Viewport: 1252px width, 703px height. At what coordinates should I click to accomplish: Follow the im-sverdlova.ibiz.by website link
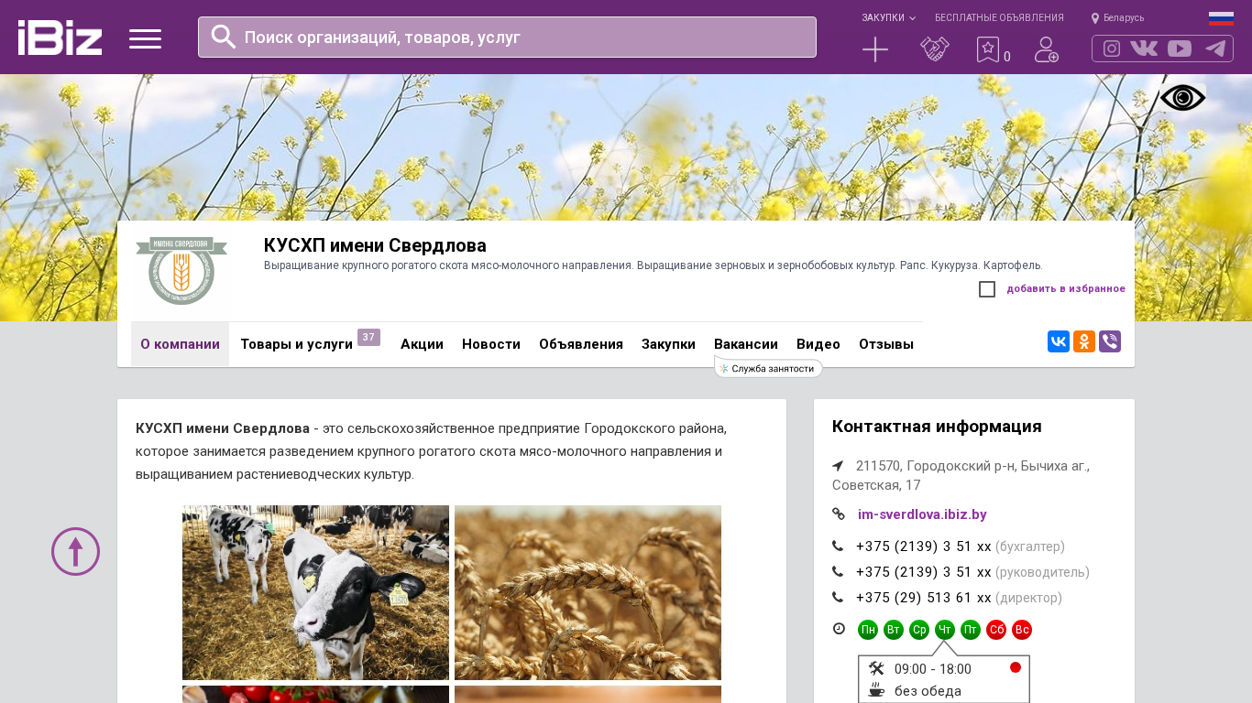pyautogui.click(x=922, y=514)
